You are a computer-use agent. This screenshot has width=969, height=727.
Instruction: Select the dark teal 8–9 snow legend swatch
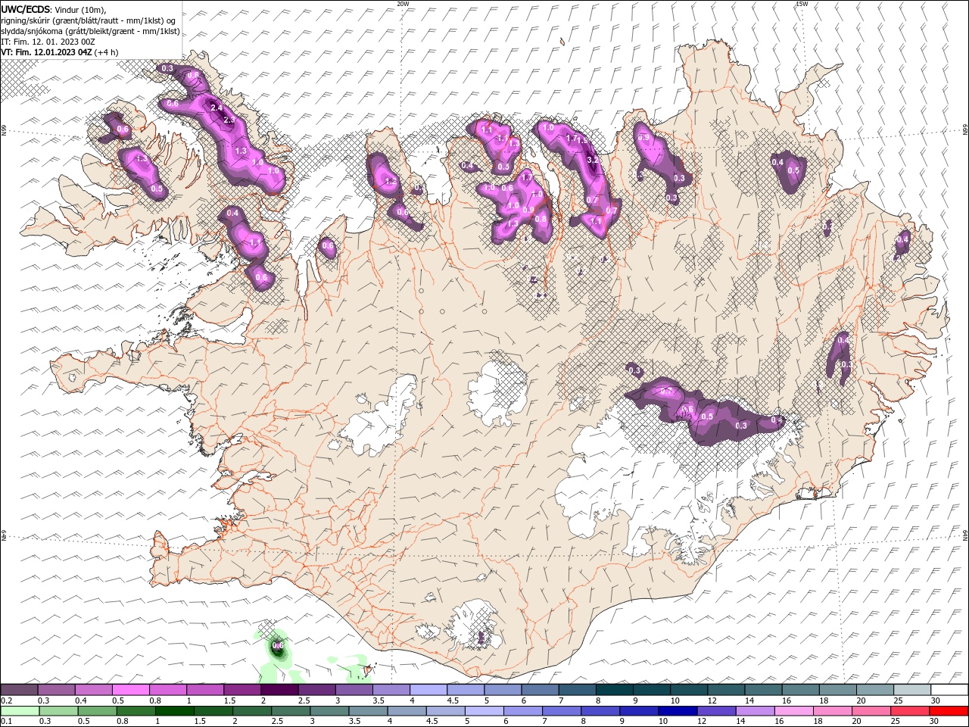(615, 690)
